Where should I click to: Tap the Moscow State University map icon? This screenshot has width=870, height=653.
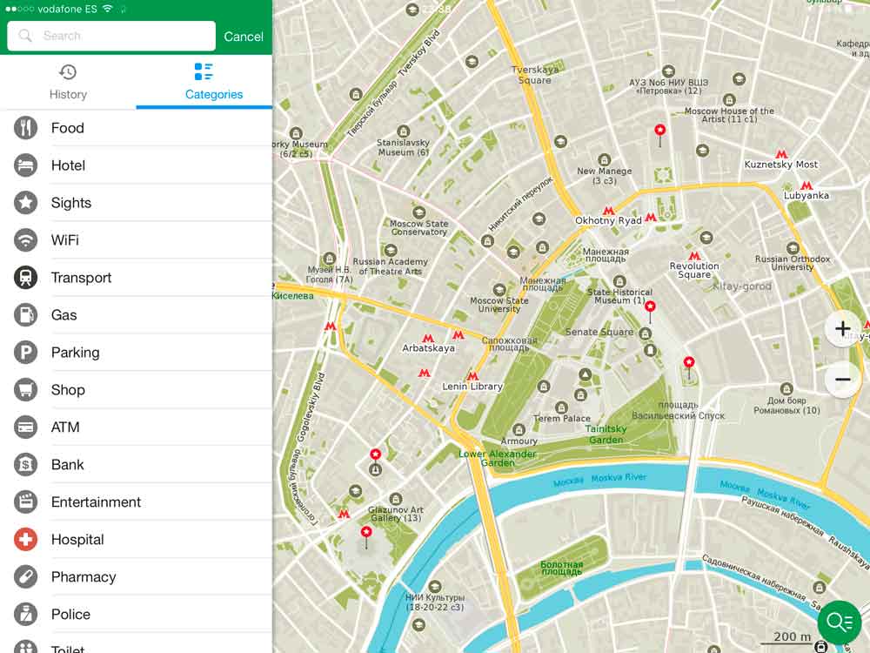pyautogui.click(x=499, y=289)
